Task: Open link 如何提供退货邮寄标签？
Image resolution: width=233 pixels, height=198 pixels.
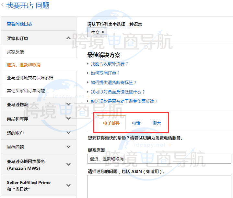Action: (114, 82)
